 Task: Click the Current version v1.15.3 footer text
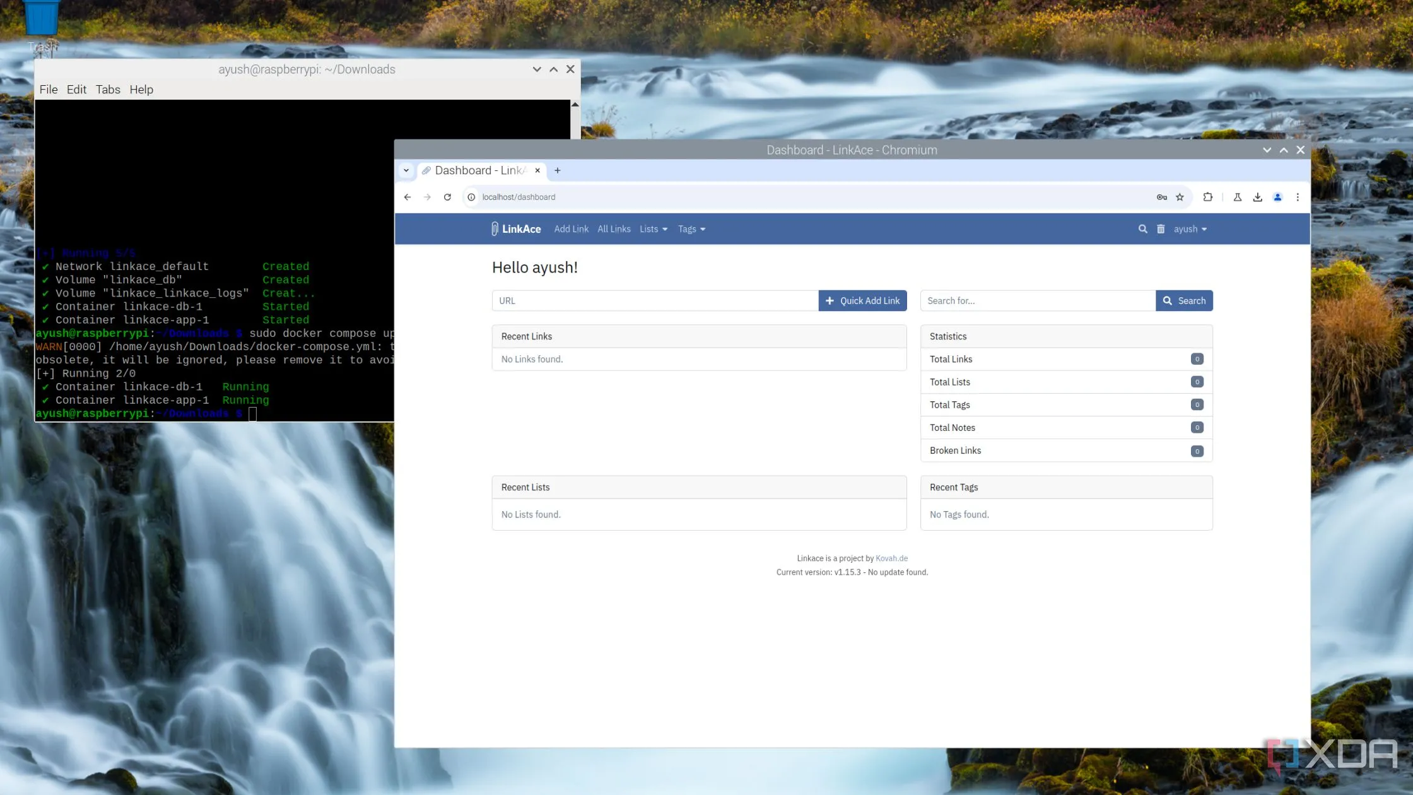(852, 572)
